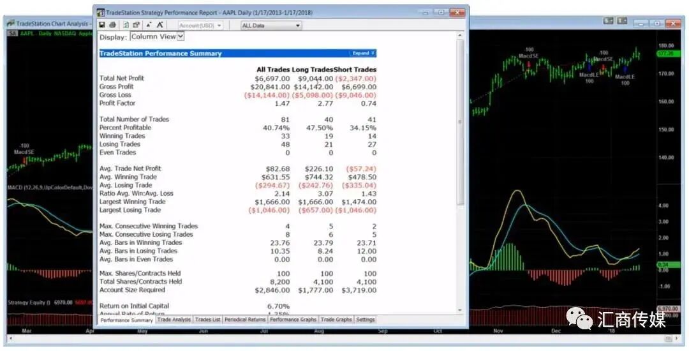This screenshot has height=351, width=689.
Task: Click the ($14,144.00) gross loss value
Action: click(267, 95)
